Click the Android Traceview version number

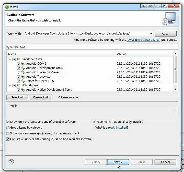click(x=139, y=77)
